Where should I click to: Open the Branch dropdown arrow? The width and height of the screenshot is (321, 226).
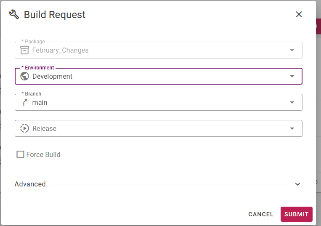coord(292,102)
